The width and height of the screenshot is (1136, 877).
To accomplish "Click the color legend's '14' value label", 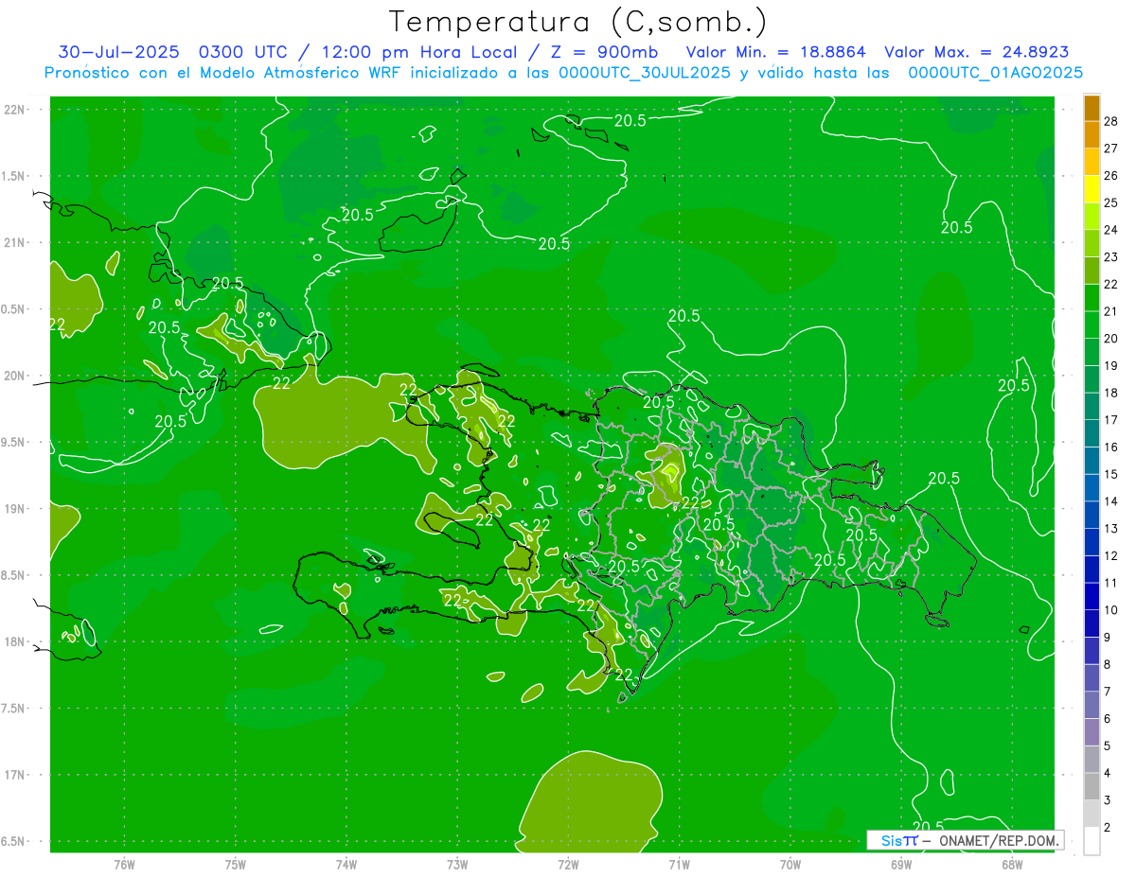I will (x=1111, y=501).
